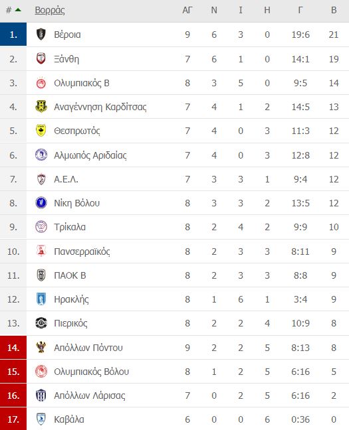Image resolution: width=349 pixels, height=430 pixels.
Task: Click the Ξάνθη club logo
Action: (x=41, y=58)
